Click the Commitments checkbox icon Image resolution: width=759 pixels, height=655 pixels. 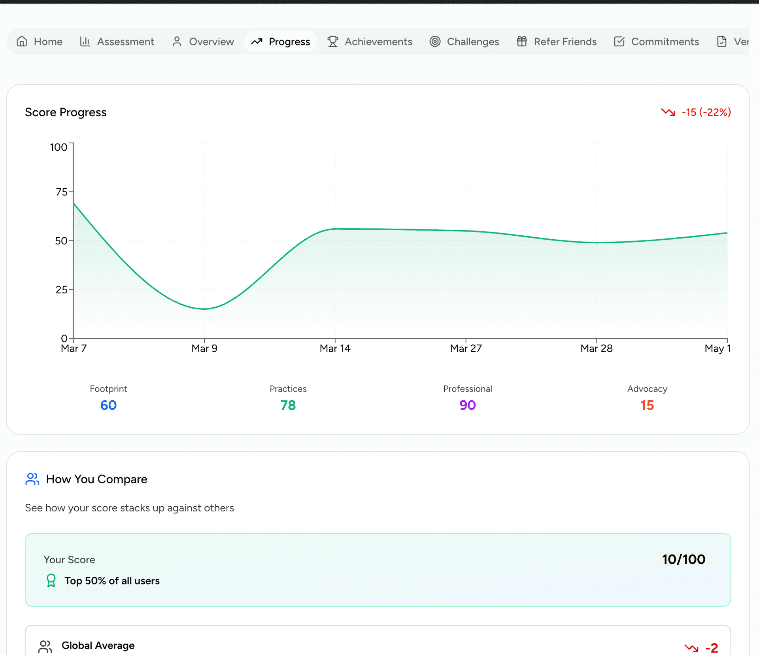tap(619, 42)
